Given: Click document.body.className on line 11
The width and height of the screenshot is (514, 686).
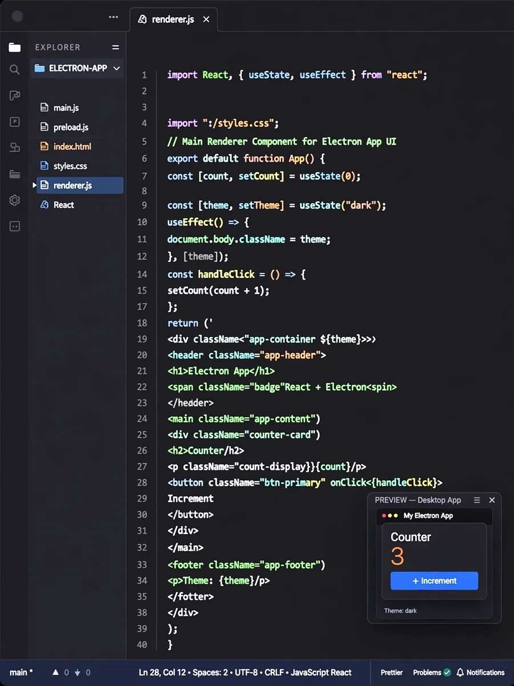Looking at the screenshot, I should tap(226, 239).
